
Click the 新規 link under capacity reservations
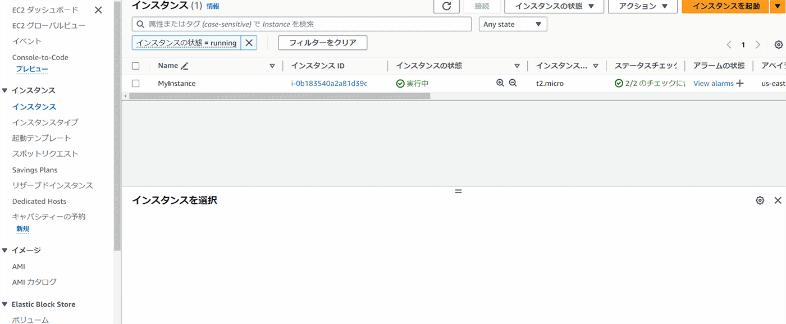coord(22,229)
